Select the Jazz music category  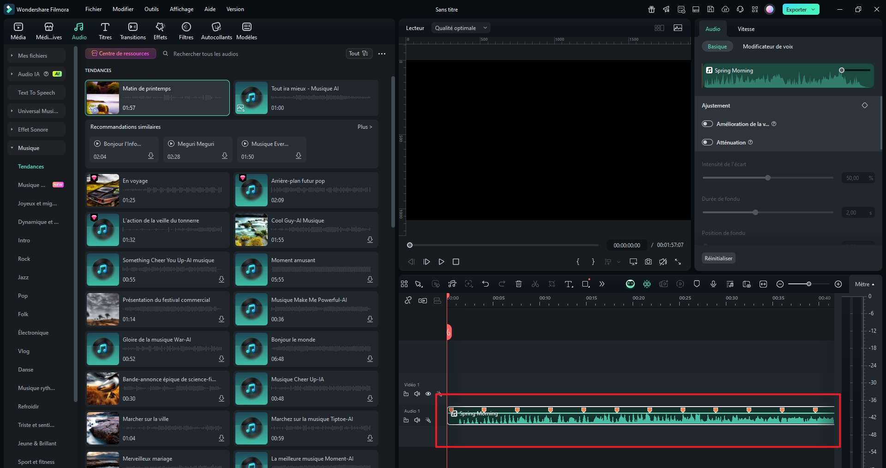point(23,277)
